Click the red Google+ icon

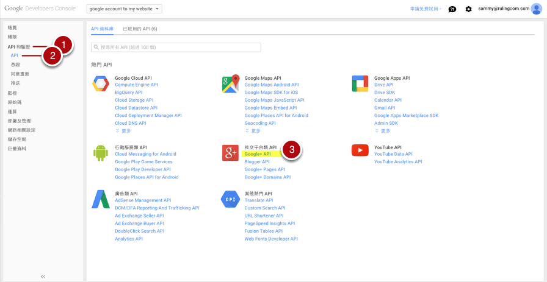click(x=230, y=153)
